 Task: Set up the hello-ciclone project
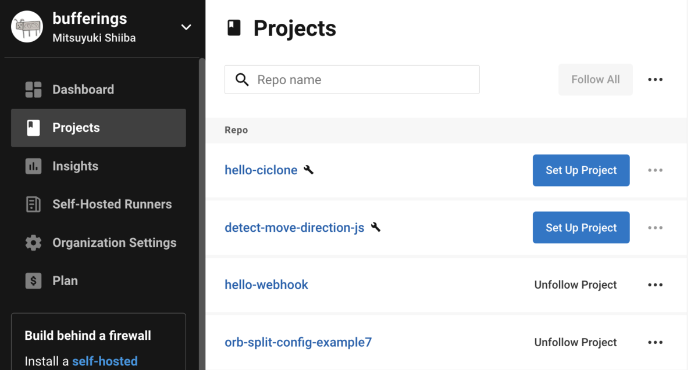coord(581,170)
